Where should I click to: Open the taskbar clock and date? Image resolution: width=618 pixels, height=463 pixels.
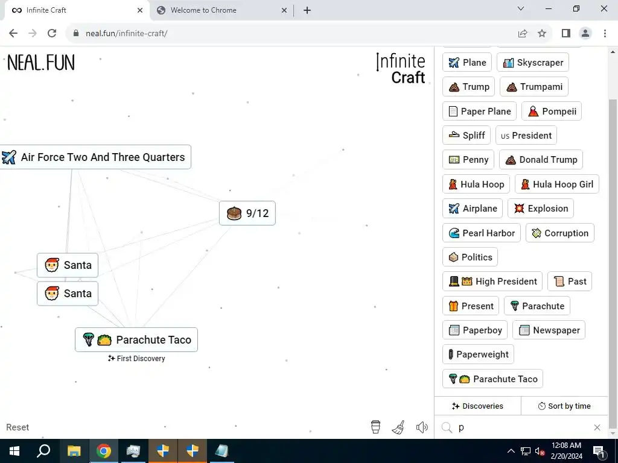pos(566,451)
